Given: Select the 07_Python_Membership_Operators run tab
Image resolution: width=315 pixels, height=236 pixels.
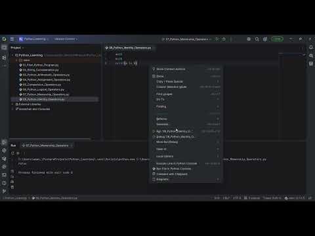Looking at the screenshot, I should (x=47, y=146).
